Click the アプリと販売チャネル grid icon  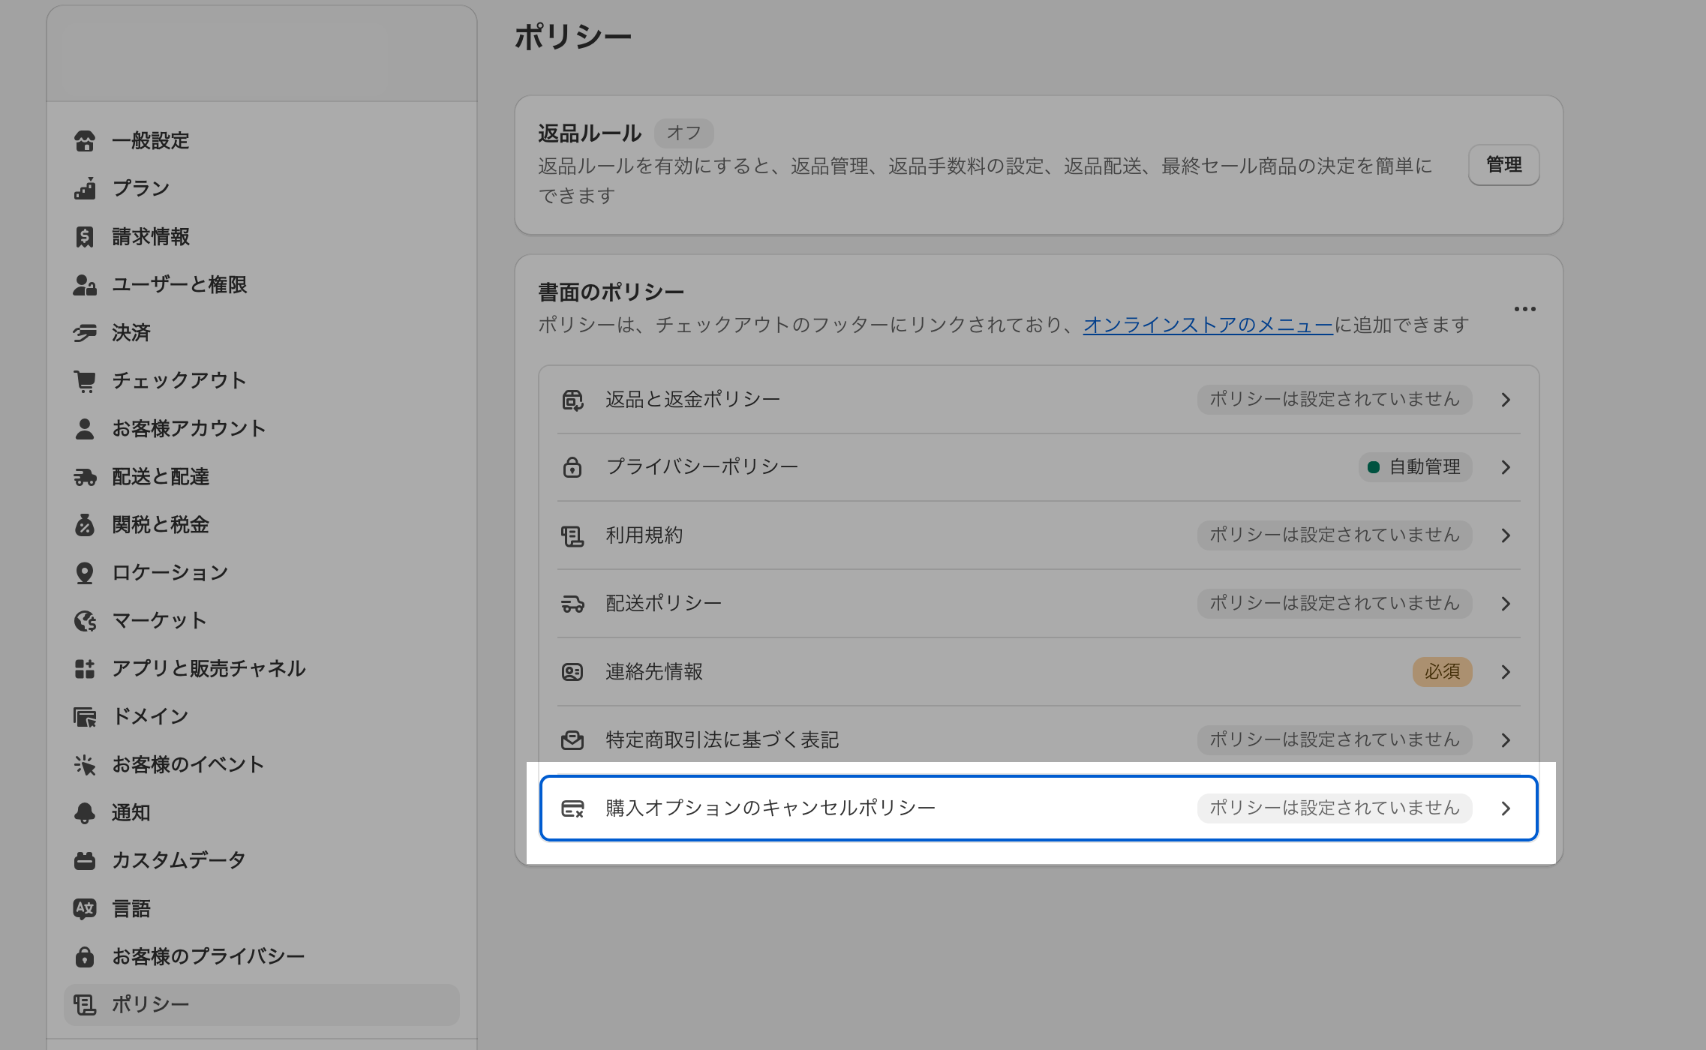click(x=85, y=669)
